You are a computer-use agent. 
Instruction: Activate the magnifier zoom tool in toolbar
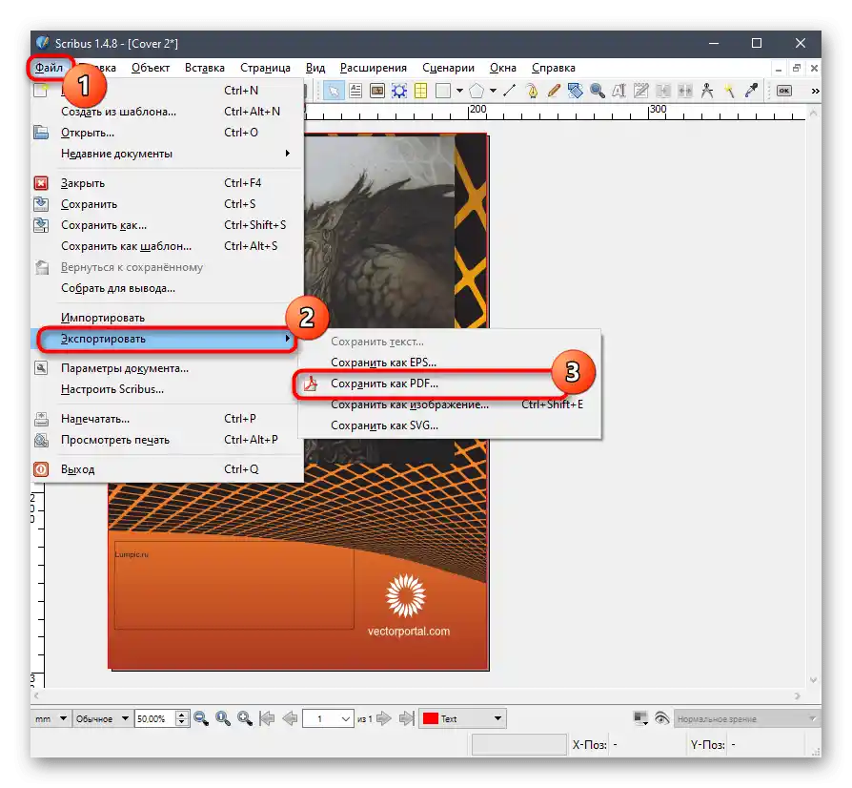[598, 91]
